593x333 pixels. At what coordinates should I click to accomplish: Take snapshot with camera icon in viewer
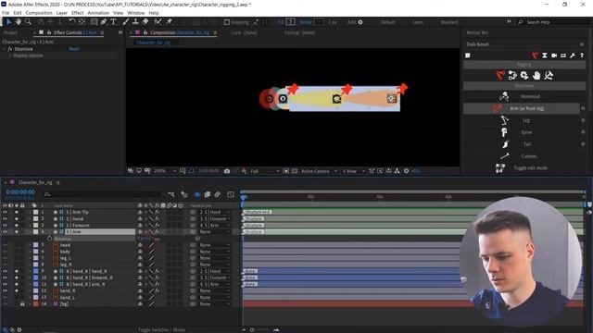(x=227, y=171)
